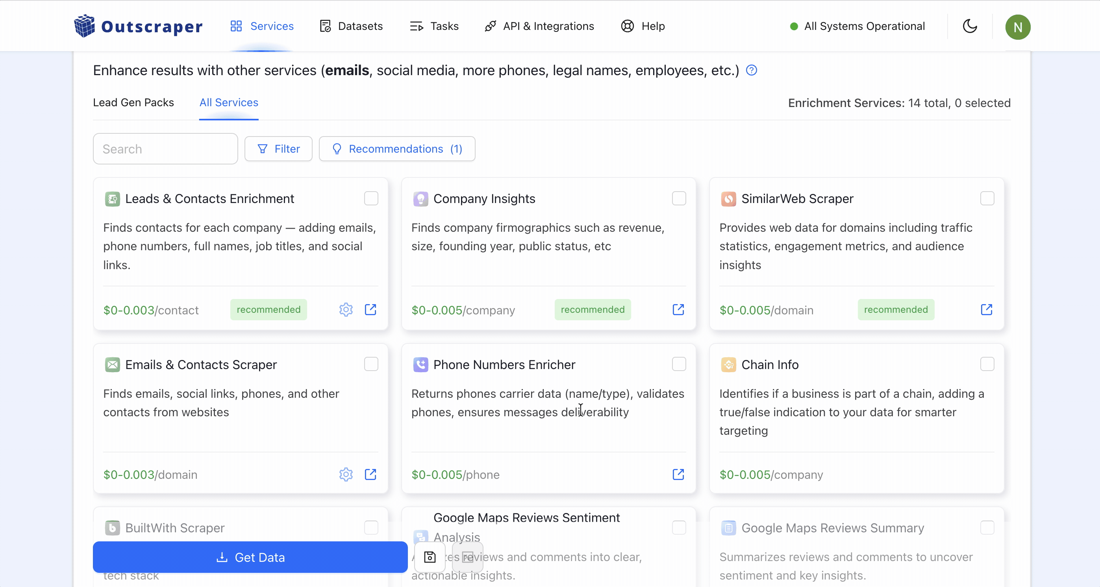
Task: Check Leads & Contacts Enrichment checkbox
Action: click(x=370, y=198)
